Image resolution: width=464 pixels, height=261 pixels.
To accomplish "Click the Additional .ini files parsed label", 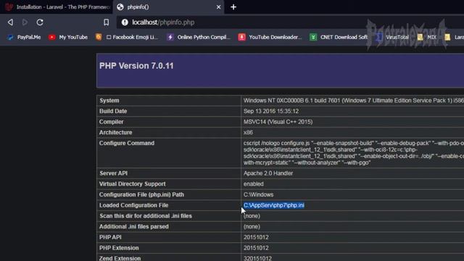I will [x=133, y=226].
